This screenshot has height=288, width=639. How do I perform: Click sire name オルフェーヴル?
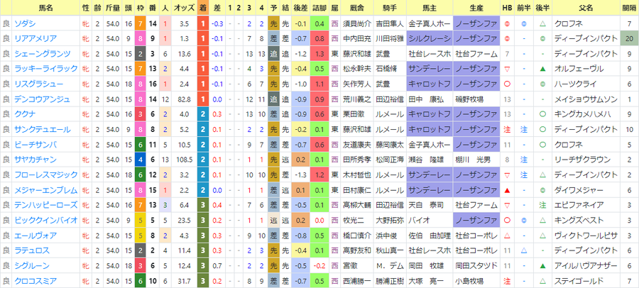579,70
